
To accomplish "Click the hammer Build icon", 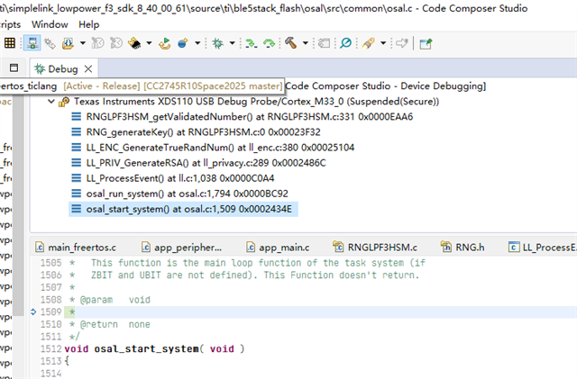I will tap(290, 43).
